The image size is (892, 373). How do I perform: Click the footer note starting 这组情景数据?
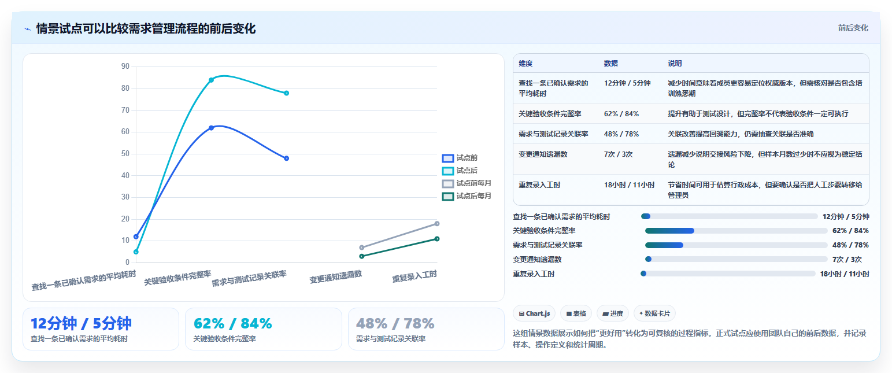[689, 339]
